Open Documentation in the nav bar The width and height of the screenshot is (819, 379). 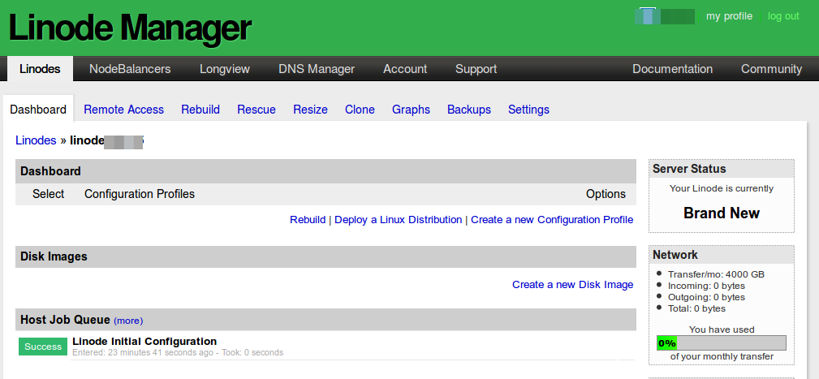point(672,69)
